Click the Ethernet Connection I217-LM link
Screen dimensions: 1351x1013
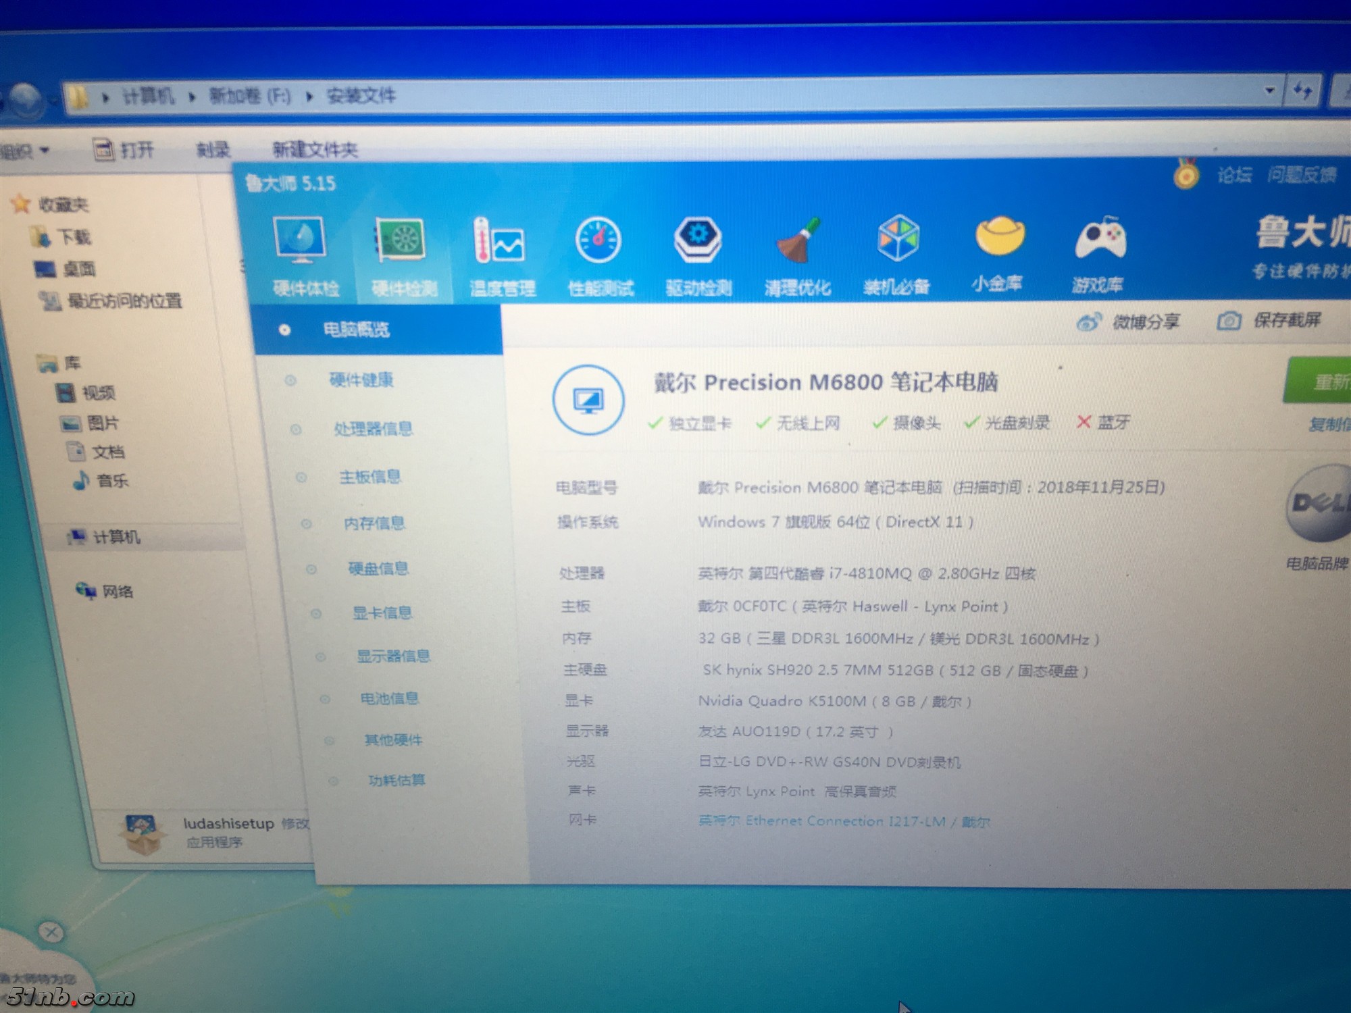(843, 821)
